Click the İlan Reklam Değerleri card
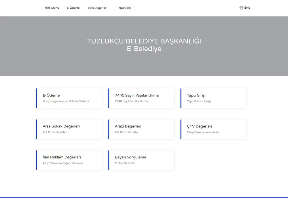Image resolution: width=288 pixels, height=198 pixels. [69, 160]
